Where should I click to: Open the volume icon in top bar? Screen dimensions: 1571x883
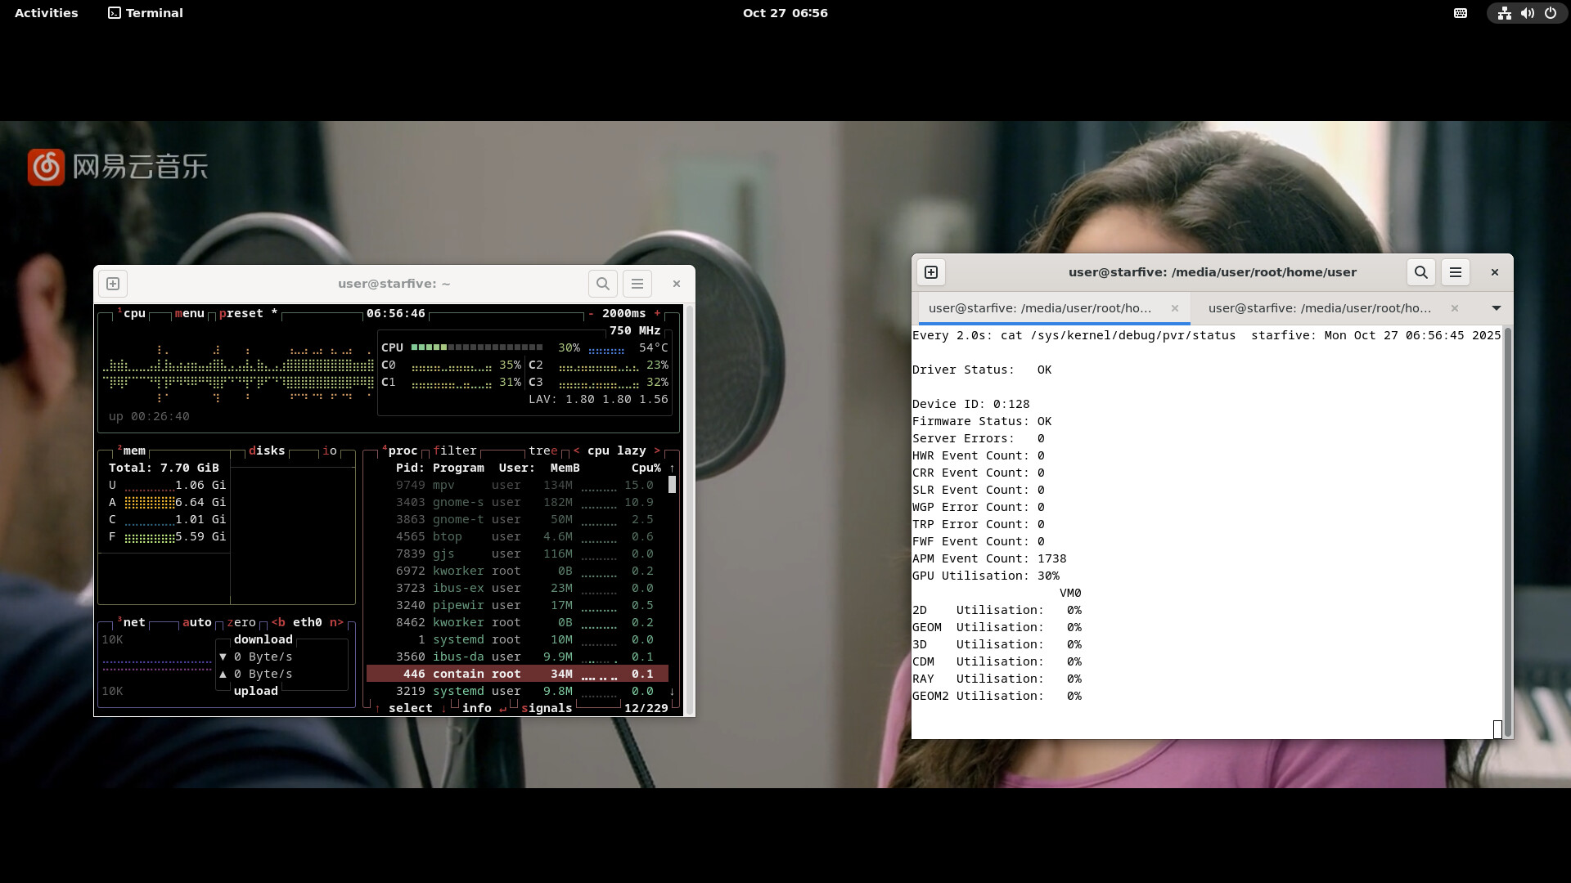(1527, 13)
